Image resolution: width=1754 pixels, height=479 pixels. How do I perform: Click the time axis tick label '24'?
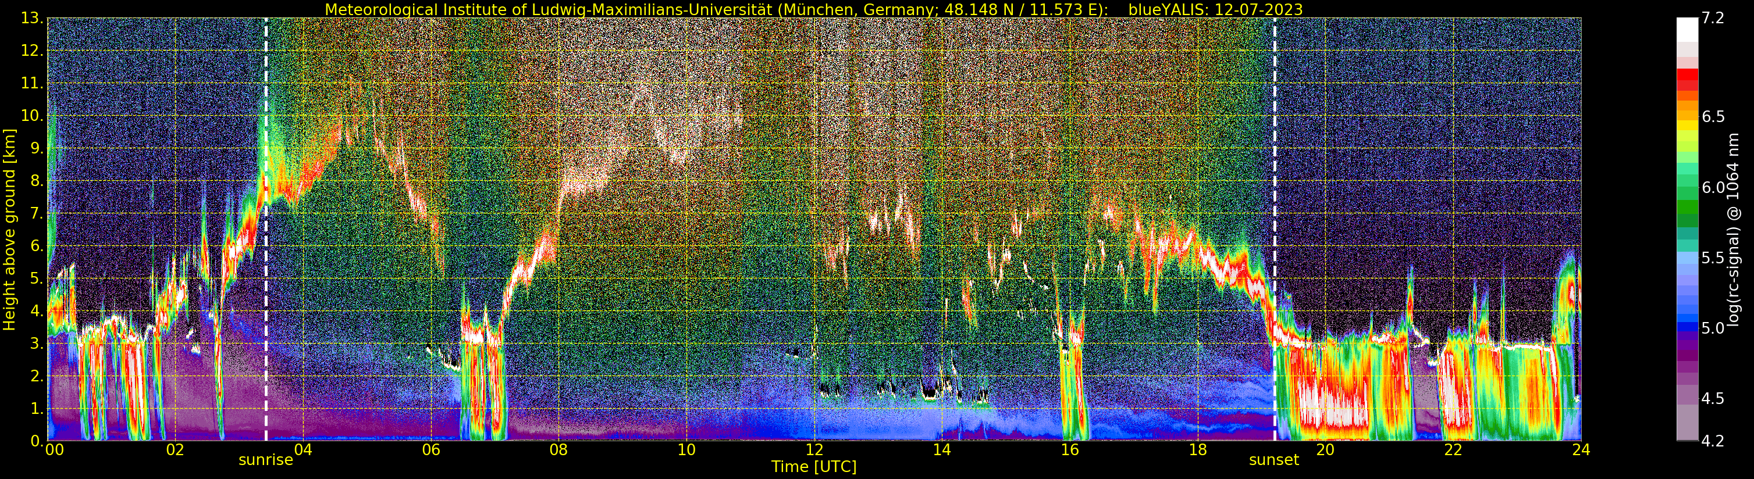pyautogui.click(x=1581, y=450)
